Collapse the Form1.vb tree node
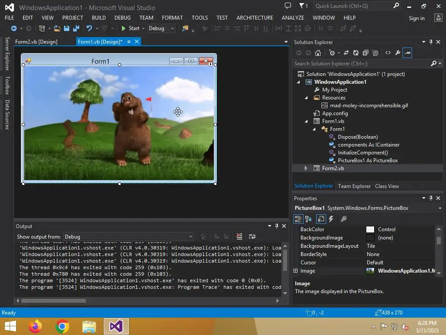446x335 pixels. [x=306, y=121]
